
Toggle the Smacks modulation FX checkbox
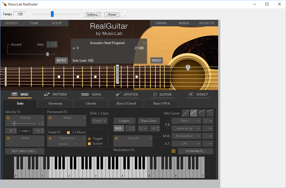tap(116, 138)
